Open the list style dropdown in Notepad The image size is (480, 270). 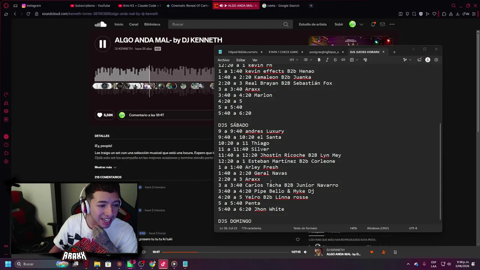(307, 60)
